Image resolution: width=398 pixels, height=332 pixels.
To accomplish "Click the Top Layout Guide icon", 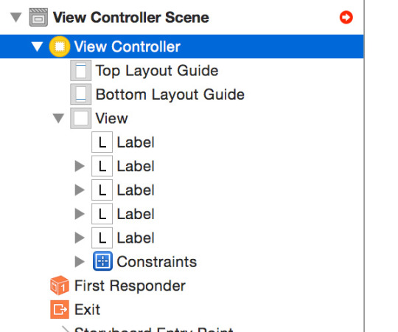I will point(81,71).
